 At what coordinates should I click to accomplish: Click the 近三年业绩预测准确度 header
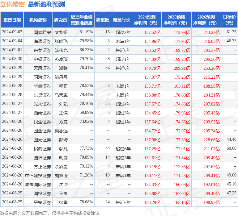pos(82,20)
